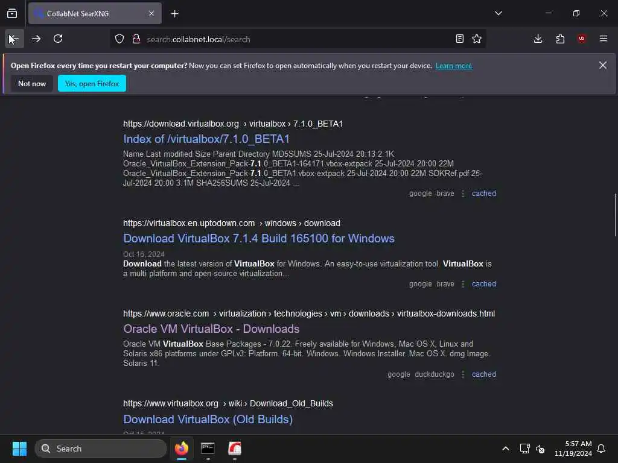The width and height of the screenshot is (618, 463).
Task: Open a new tab with the plus button
Action: click(174, 14)
